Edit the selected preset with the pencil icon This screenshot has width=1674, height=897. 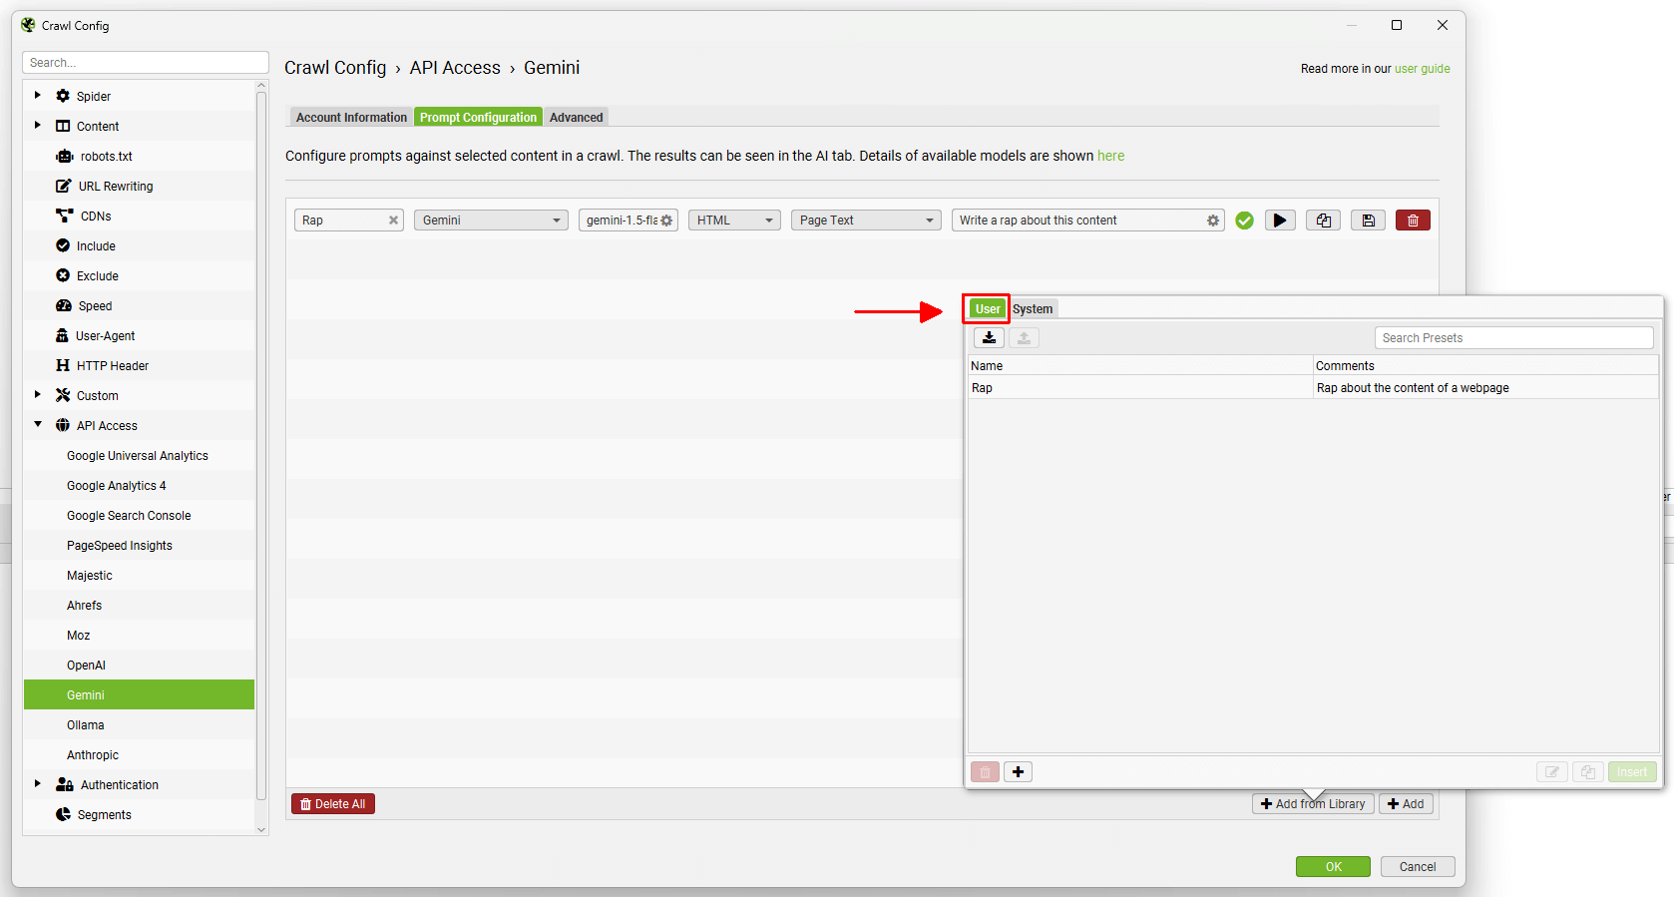click(x=1552, y=771)
